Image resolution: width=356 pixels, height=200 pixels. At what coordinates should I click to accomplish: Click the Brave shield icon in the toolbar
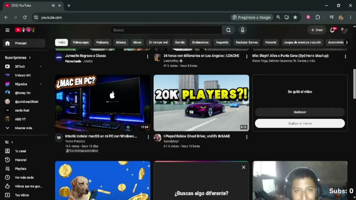[x=308, y=17]
